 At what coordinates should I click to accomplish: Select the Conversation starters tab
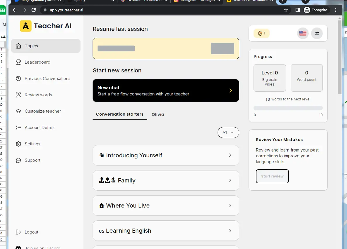(120, 114)
